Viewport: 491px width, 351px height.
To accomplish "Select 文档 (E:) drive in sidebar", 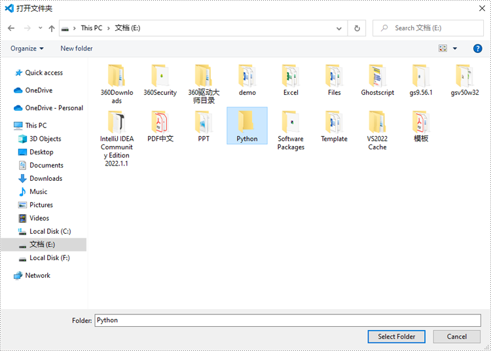I will (x=44, y=244).
